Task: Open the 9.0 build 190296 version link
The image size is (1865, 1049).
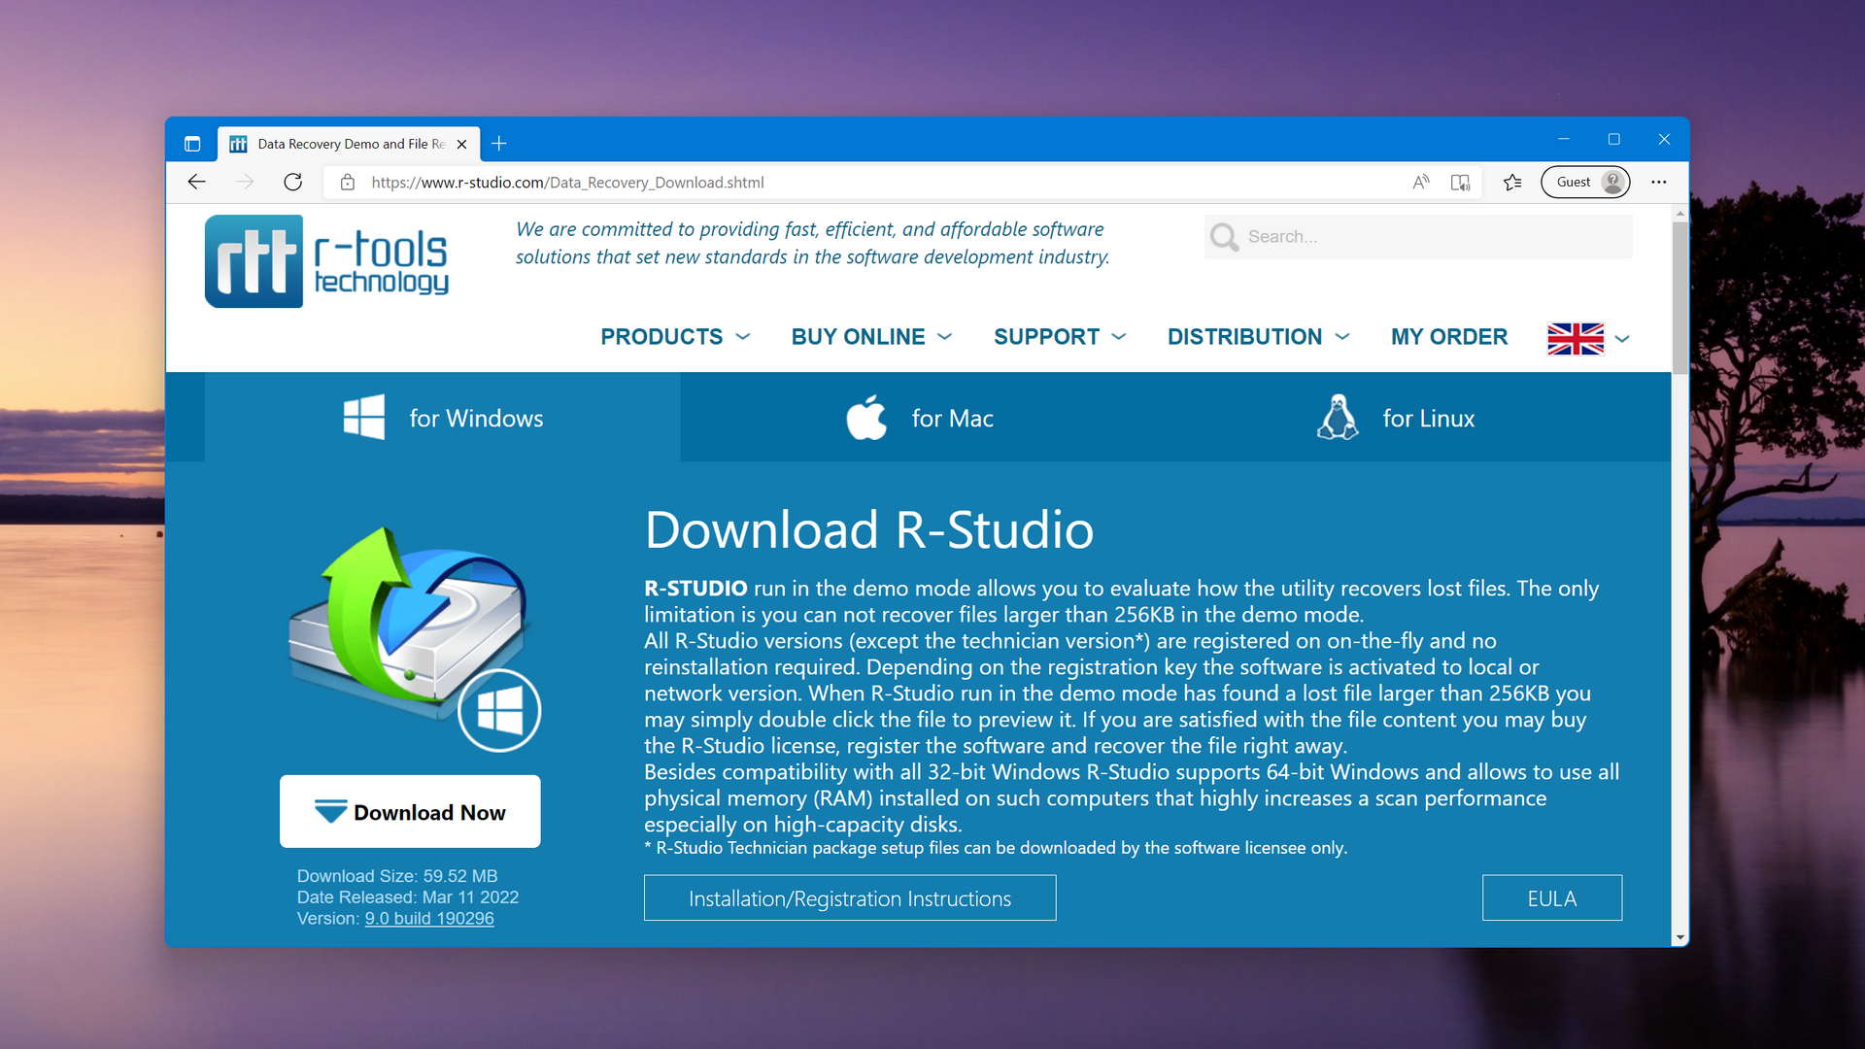Action: [429, 919]
